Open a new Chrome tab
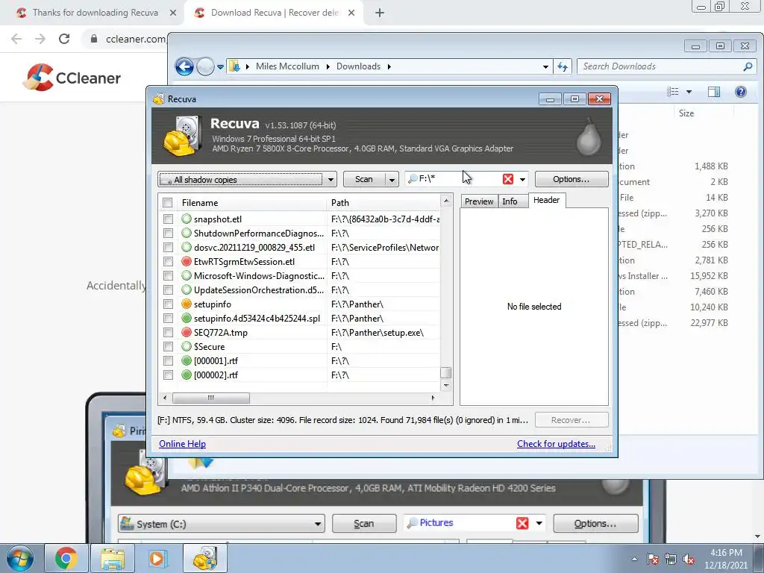The image size is (764, 573). click(x=380, y=13)
